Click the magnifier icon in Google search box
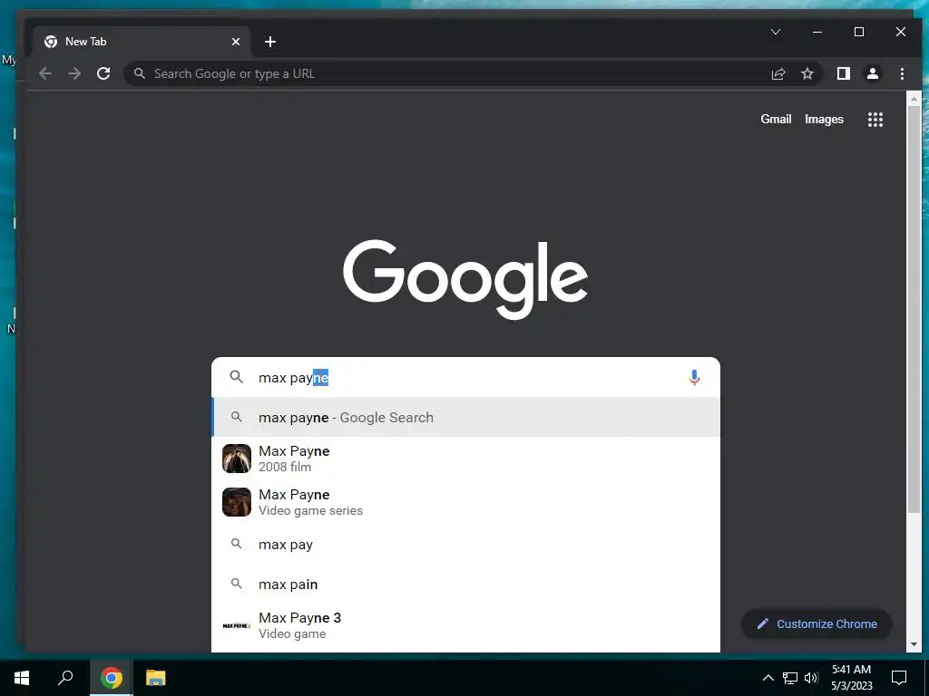Image resolution: width=929 pixels, height=696 pixels. click(x=237, y=377)
